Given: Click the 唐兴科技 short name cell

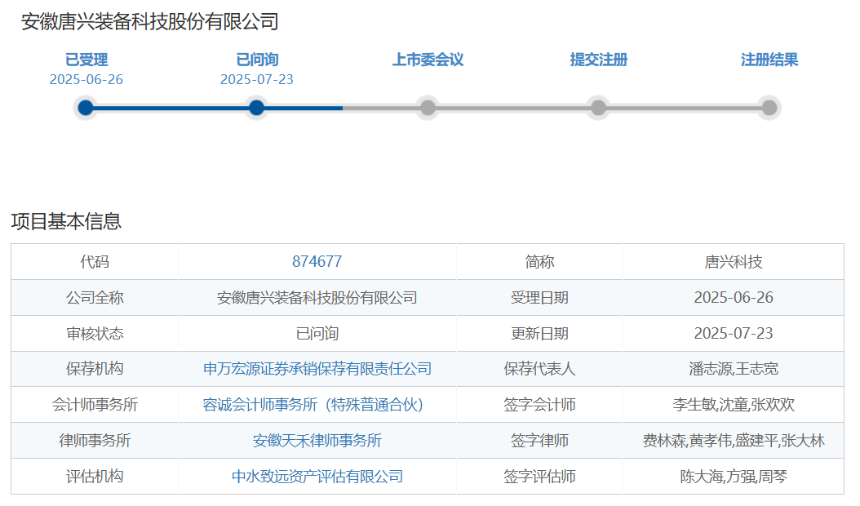Looking at the screenshot, I should tap(734, 262).
